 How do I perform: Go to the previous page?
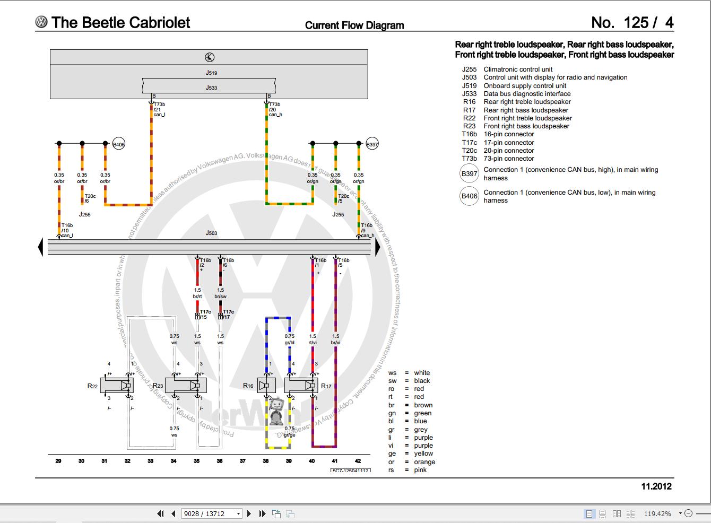[173, 513]
